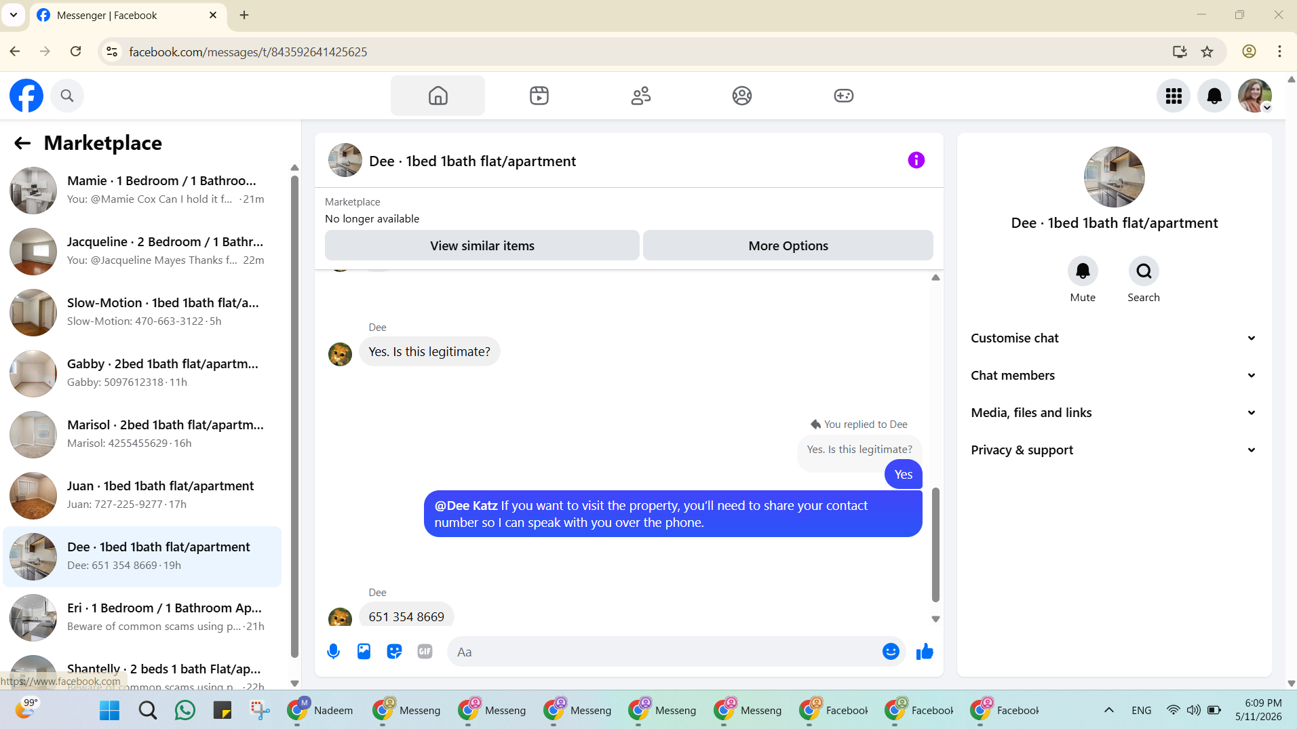The image size is (1297, 729).
Task: Open Jacqueline 2 Bedroom conversation
Action: [142, 251]
